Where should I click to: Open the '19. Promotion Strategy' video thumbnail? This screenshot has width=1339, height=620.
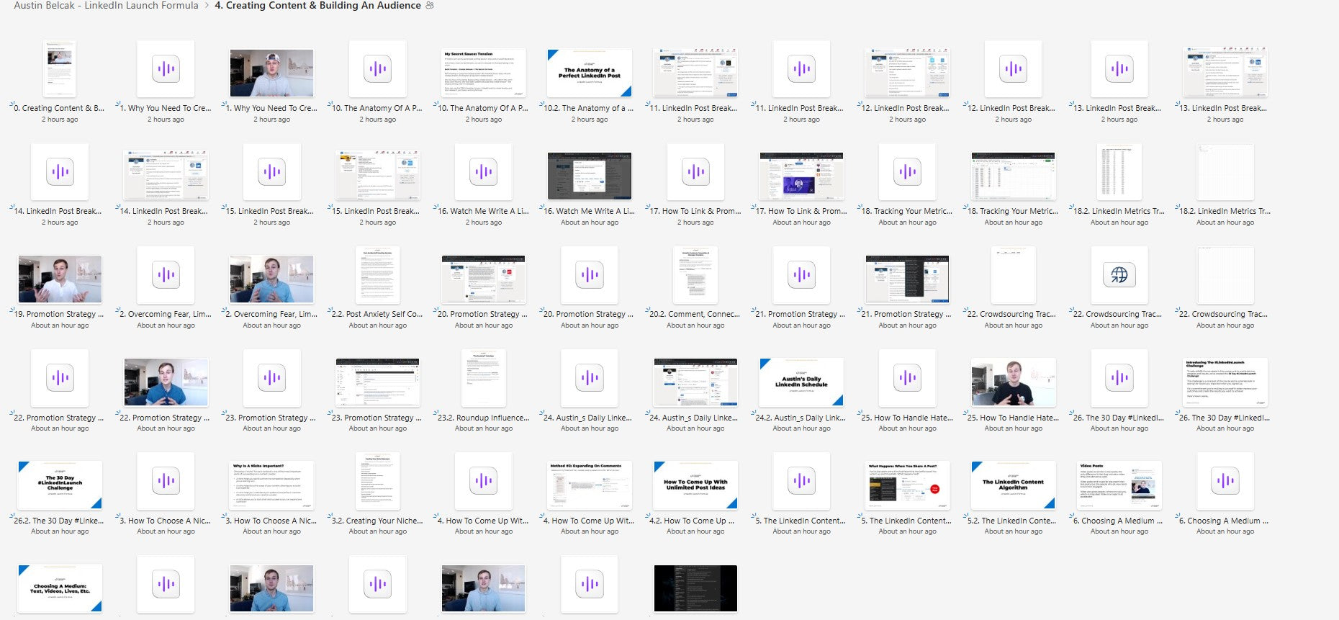click(x=60, y=279)
